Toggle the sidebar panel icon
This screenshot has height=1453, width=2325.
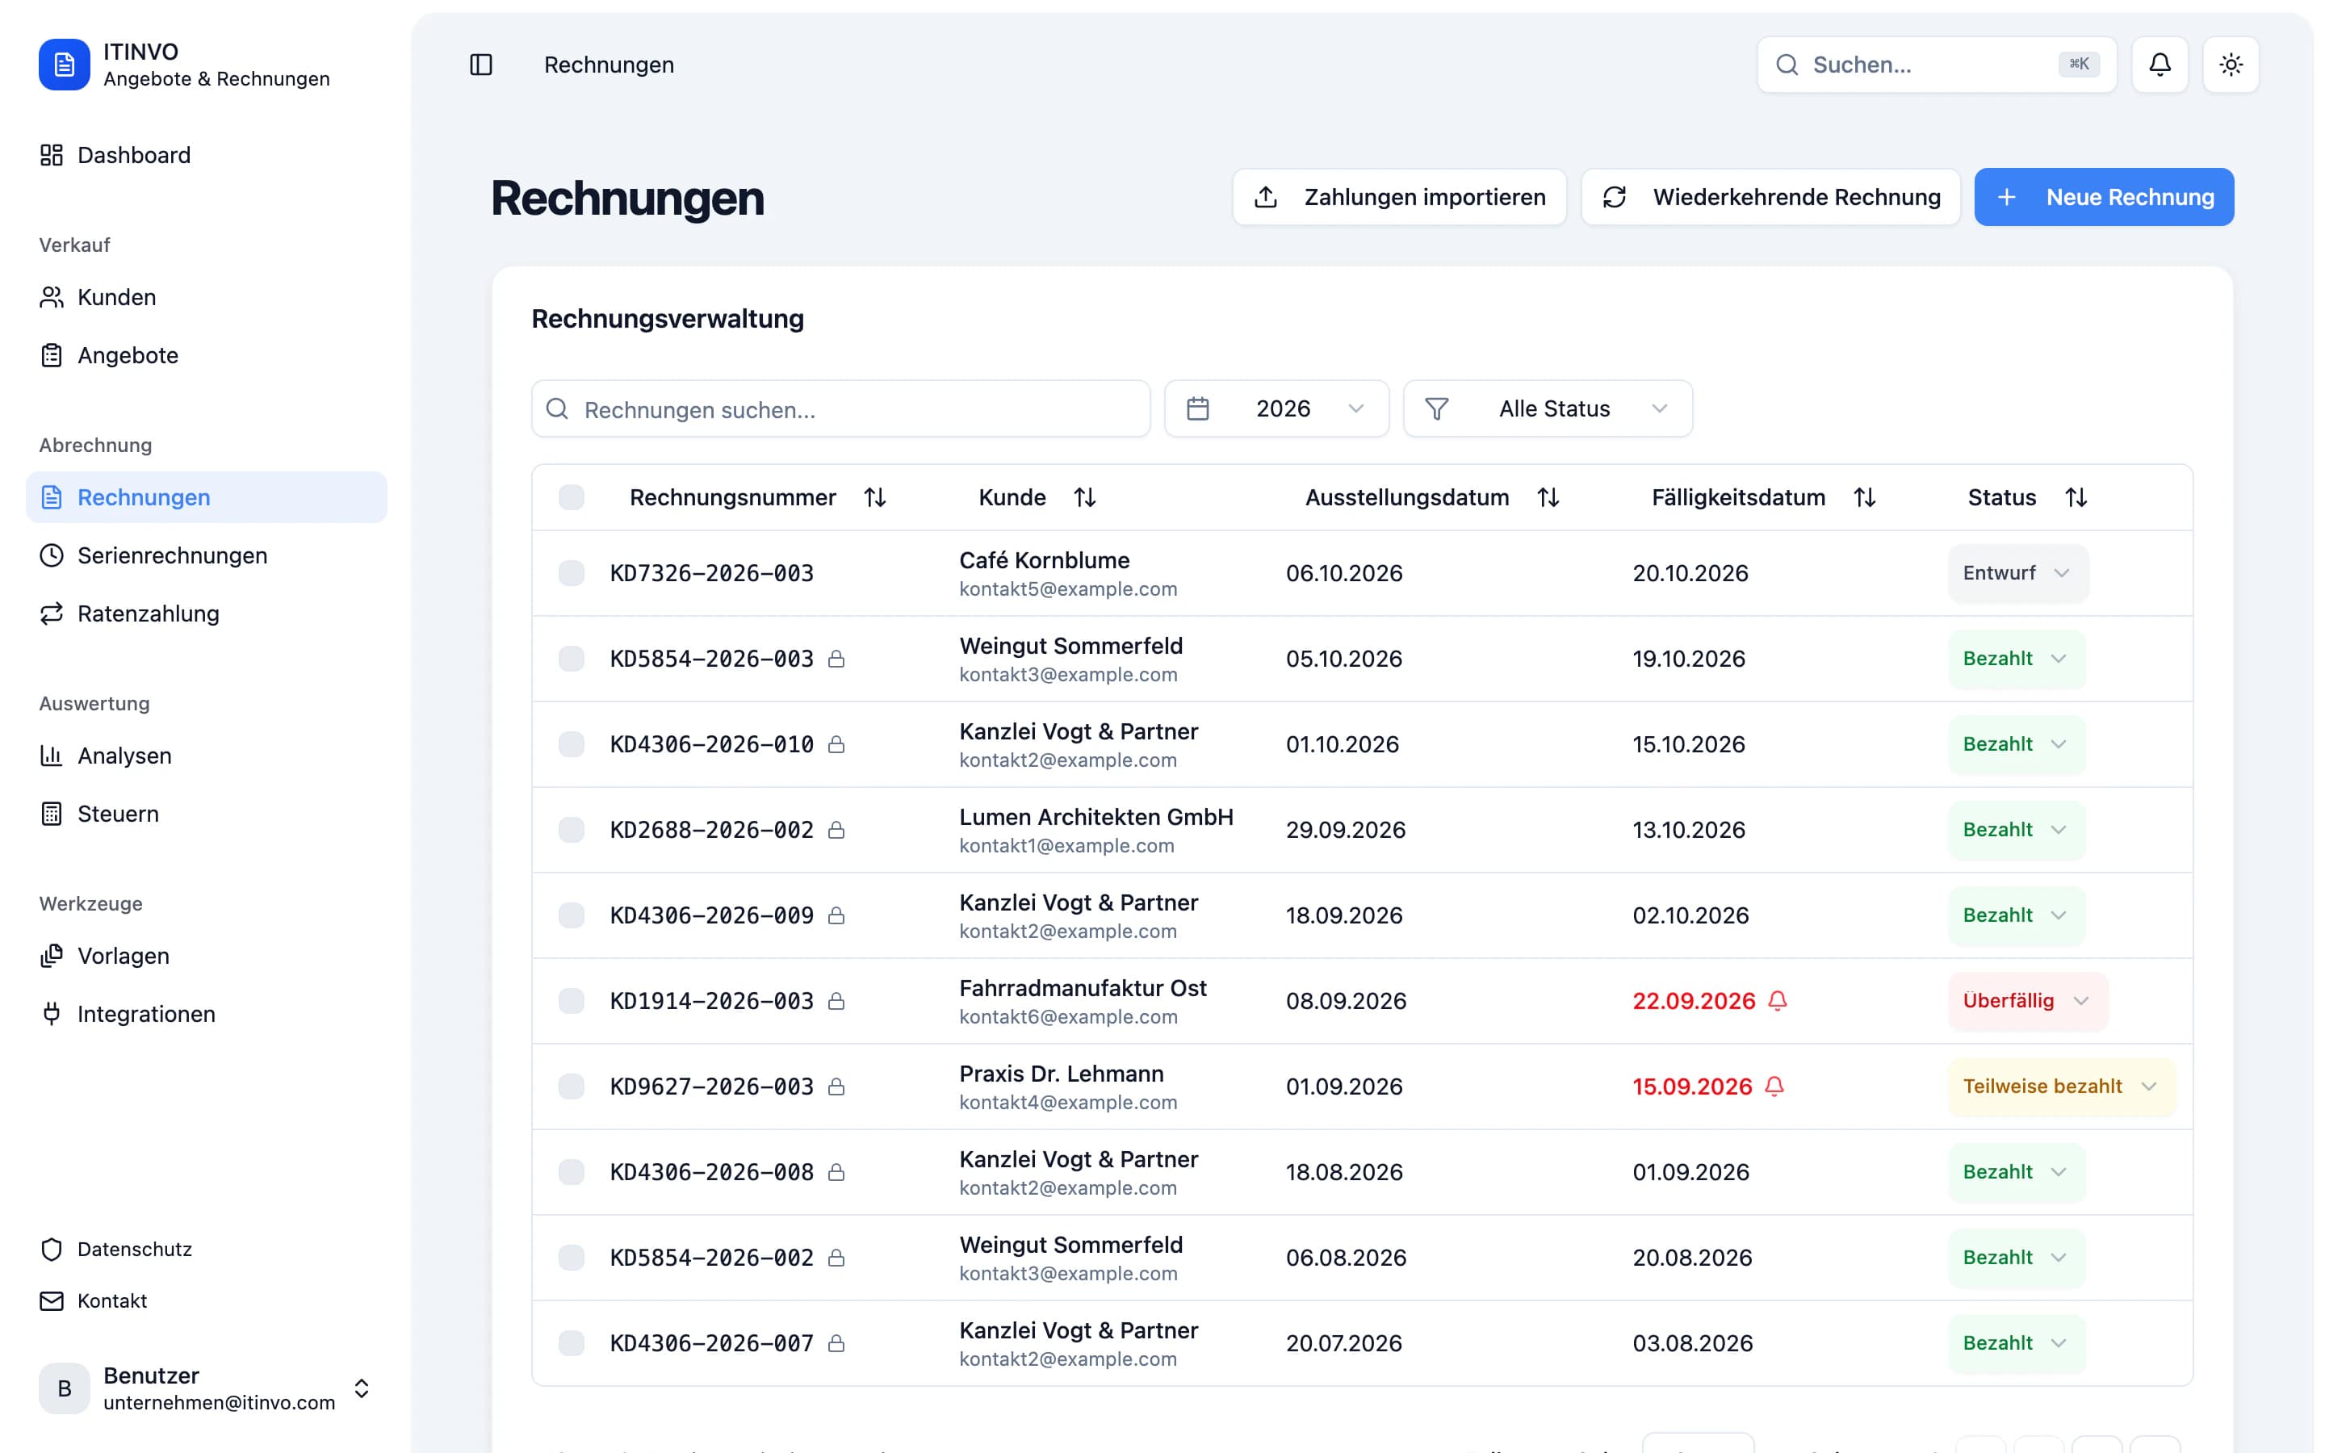[x=480, y=65]
